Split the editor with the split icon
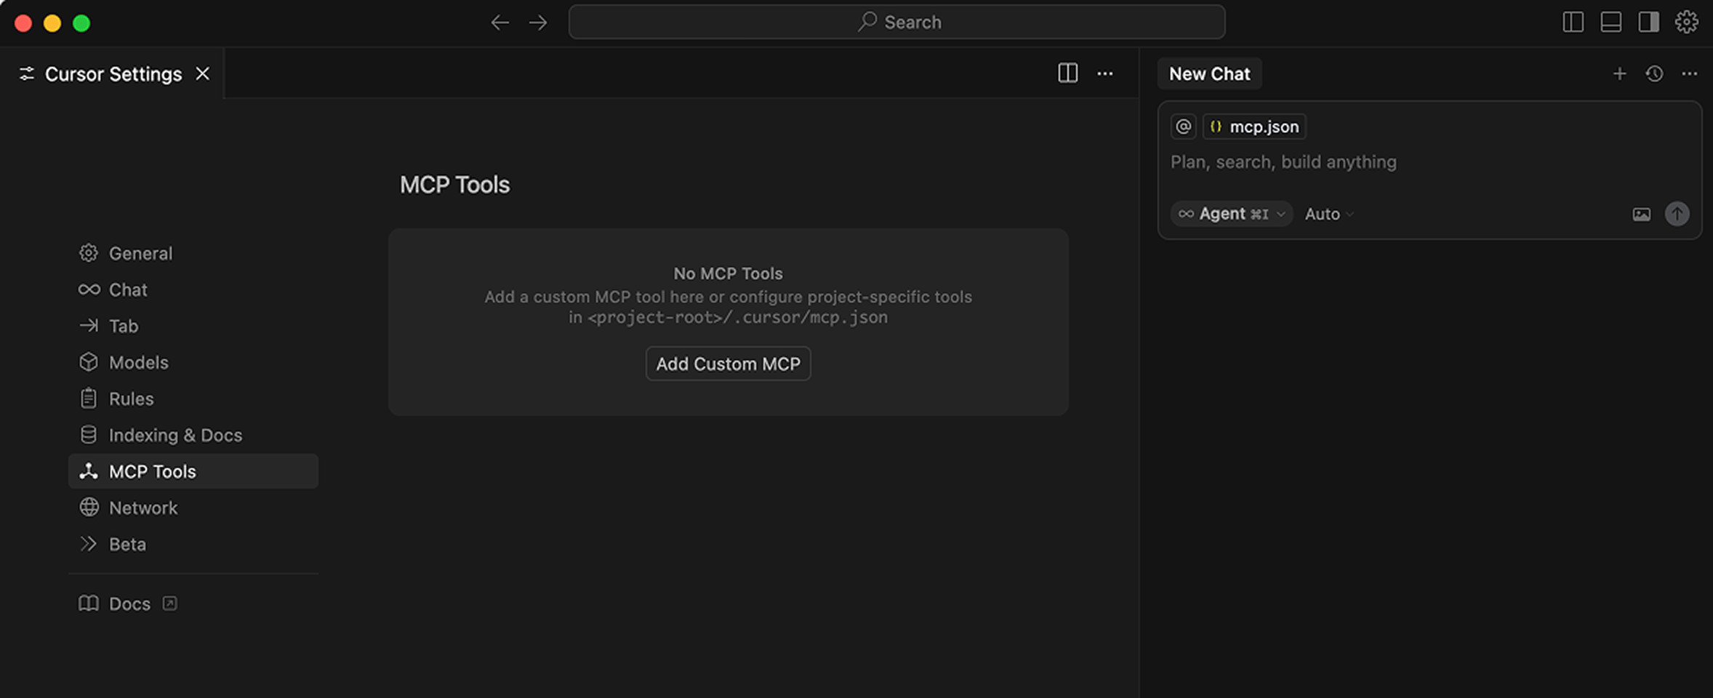This screenshot has width=1713, height=698. [1067, 73]
